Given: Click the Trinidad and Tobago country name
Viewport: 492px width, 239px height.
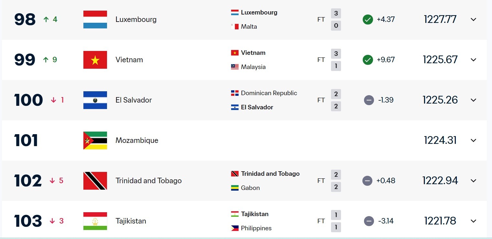Looking at the screenshot, I should 149,181.
